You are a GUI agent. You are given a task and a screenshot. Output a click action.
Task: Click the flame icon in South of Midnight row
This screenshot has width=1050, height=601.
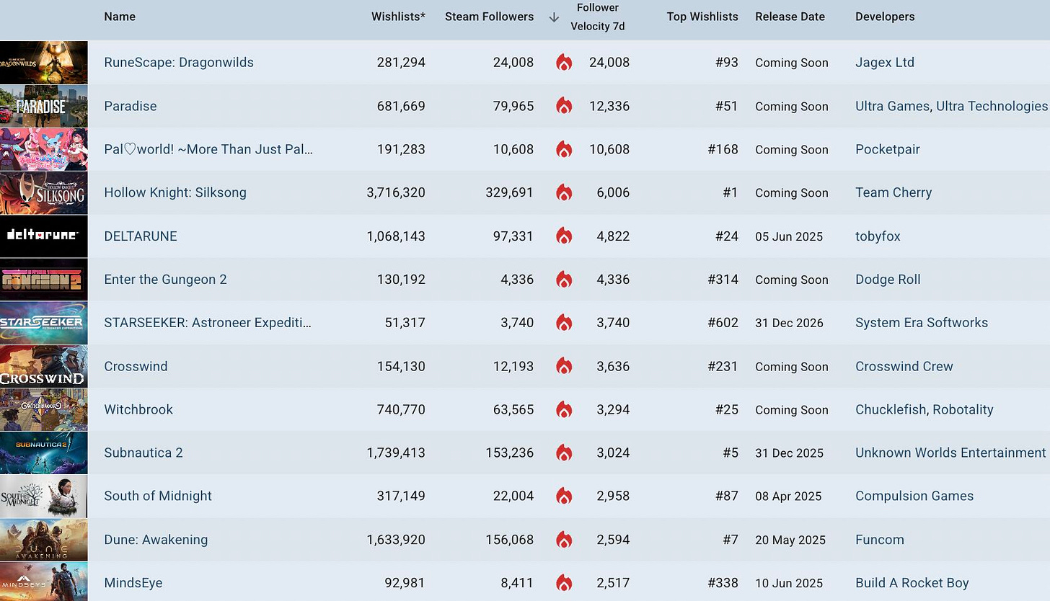(x=564, y=496)
